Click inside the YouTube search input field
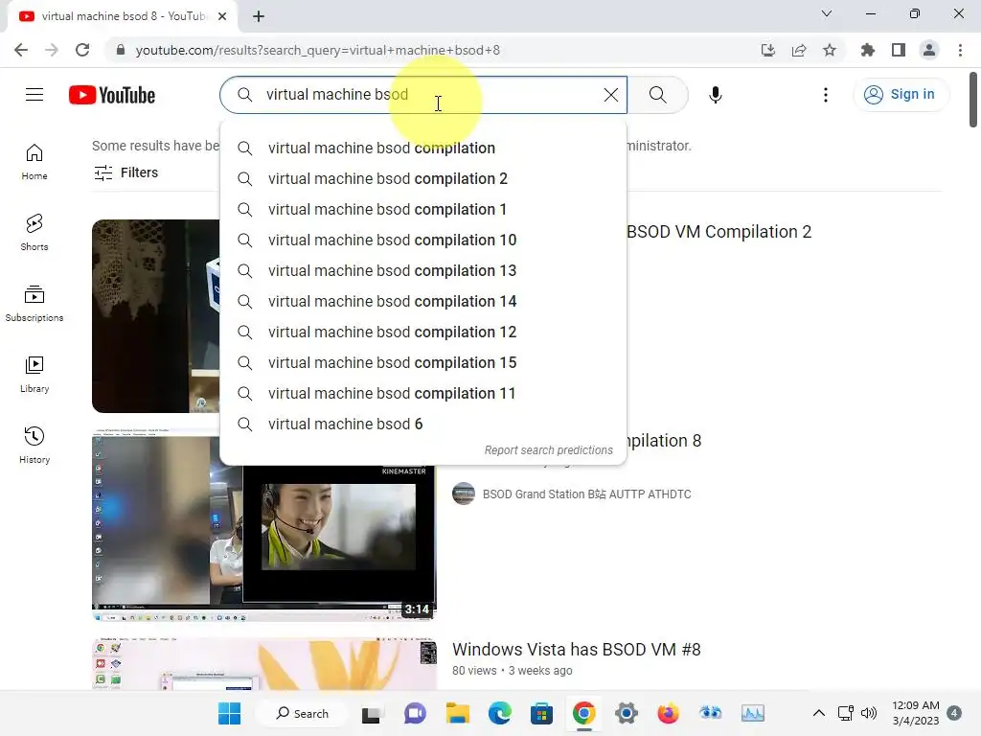Image resolution: width=981 pixels, height=736 pixels. [x=425, y=95]
